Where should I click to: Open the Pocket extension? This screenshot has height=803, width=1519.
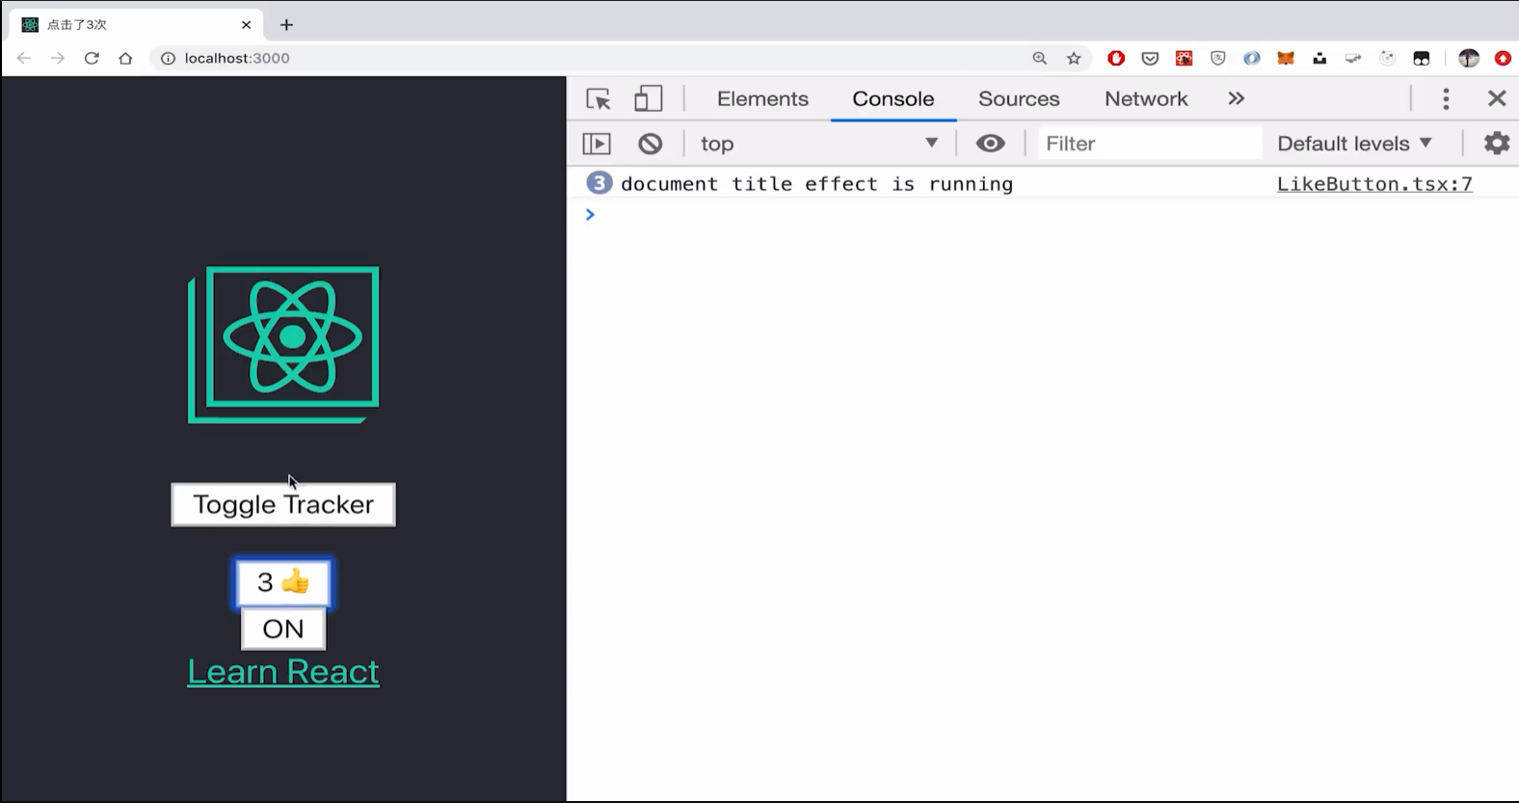pos(1150,58)
